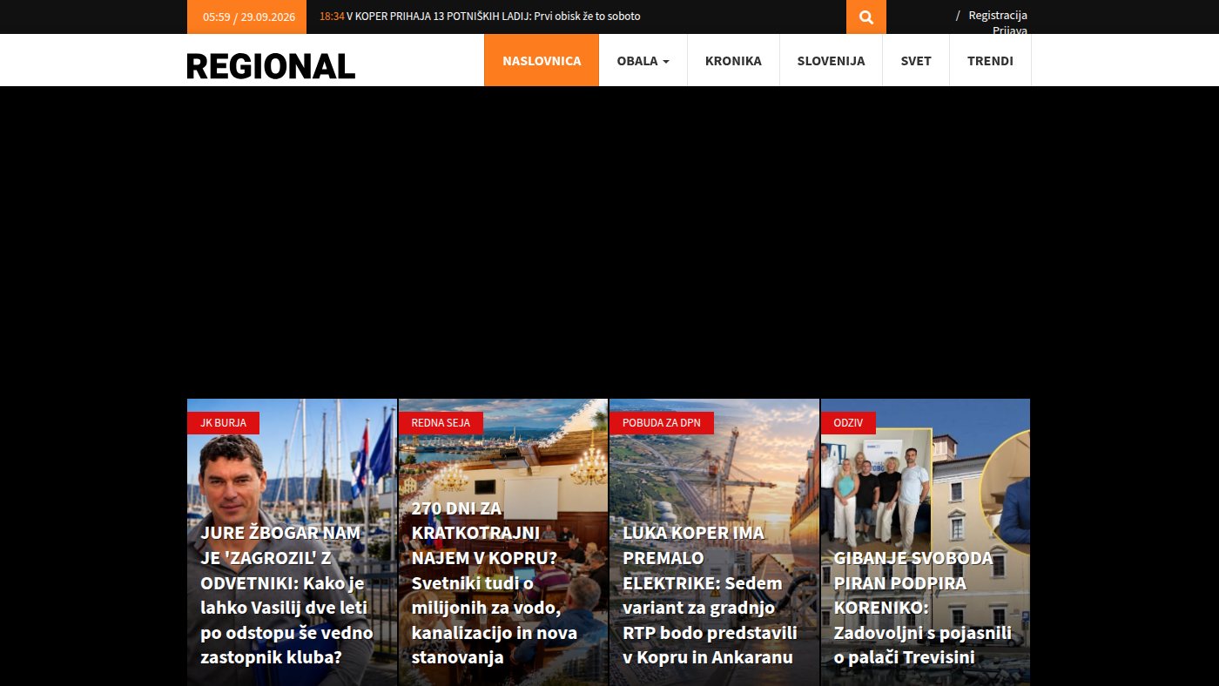The width and height of the screenshot is (1219, 686).
Task: Click the Prijava login link
Action: tap(1010, 30)
